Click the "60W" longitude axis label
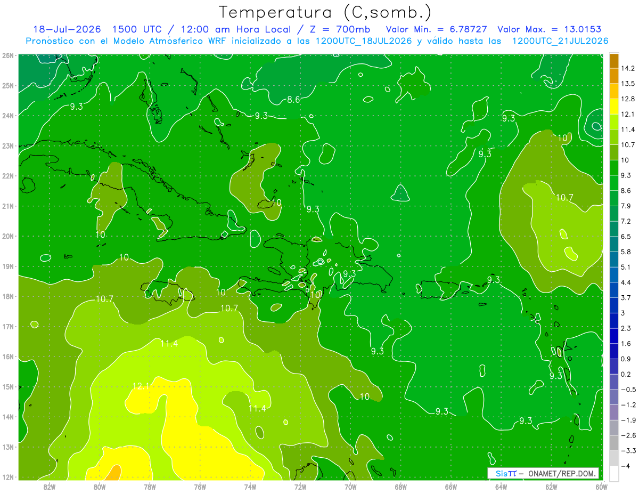 601,487
